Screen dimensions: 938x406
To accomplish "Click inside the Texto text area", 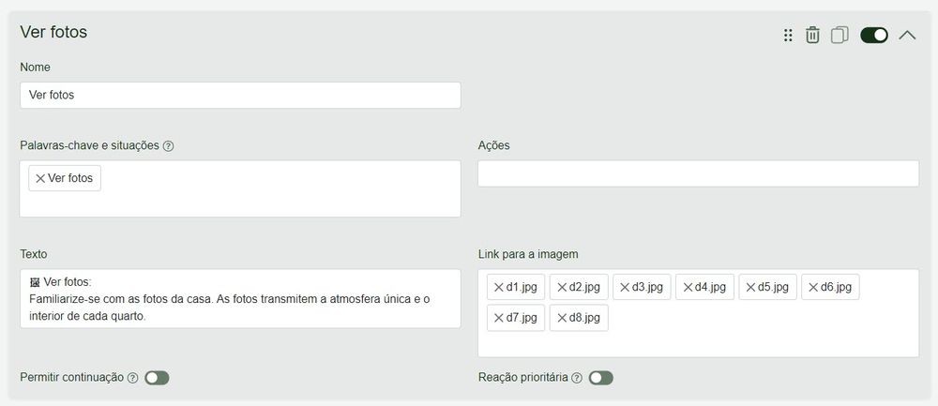I will click(x=240, y=298).
